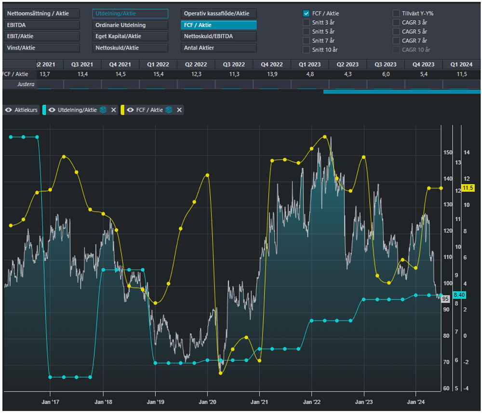The image size is (482, 414).
Task: Toggle the FCF / Aktie eye icon
Action: (130, 110)
